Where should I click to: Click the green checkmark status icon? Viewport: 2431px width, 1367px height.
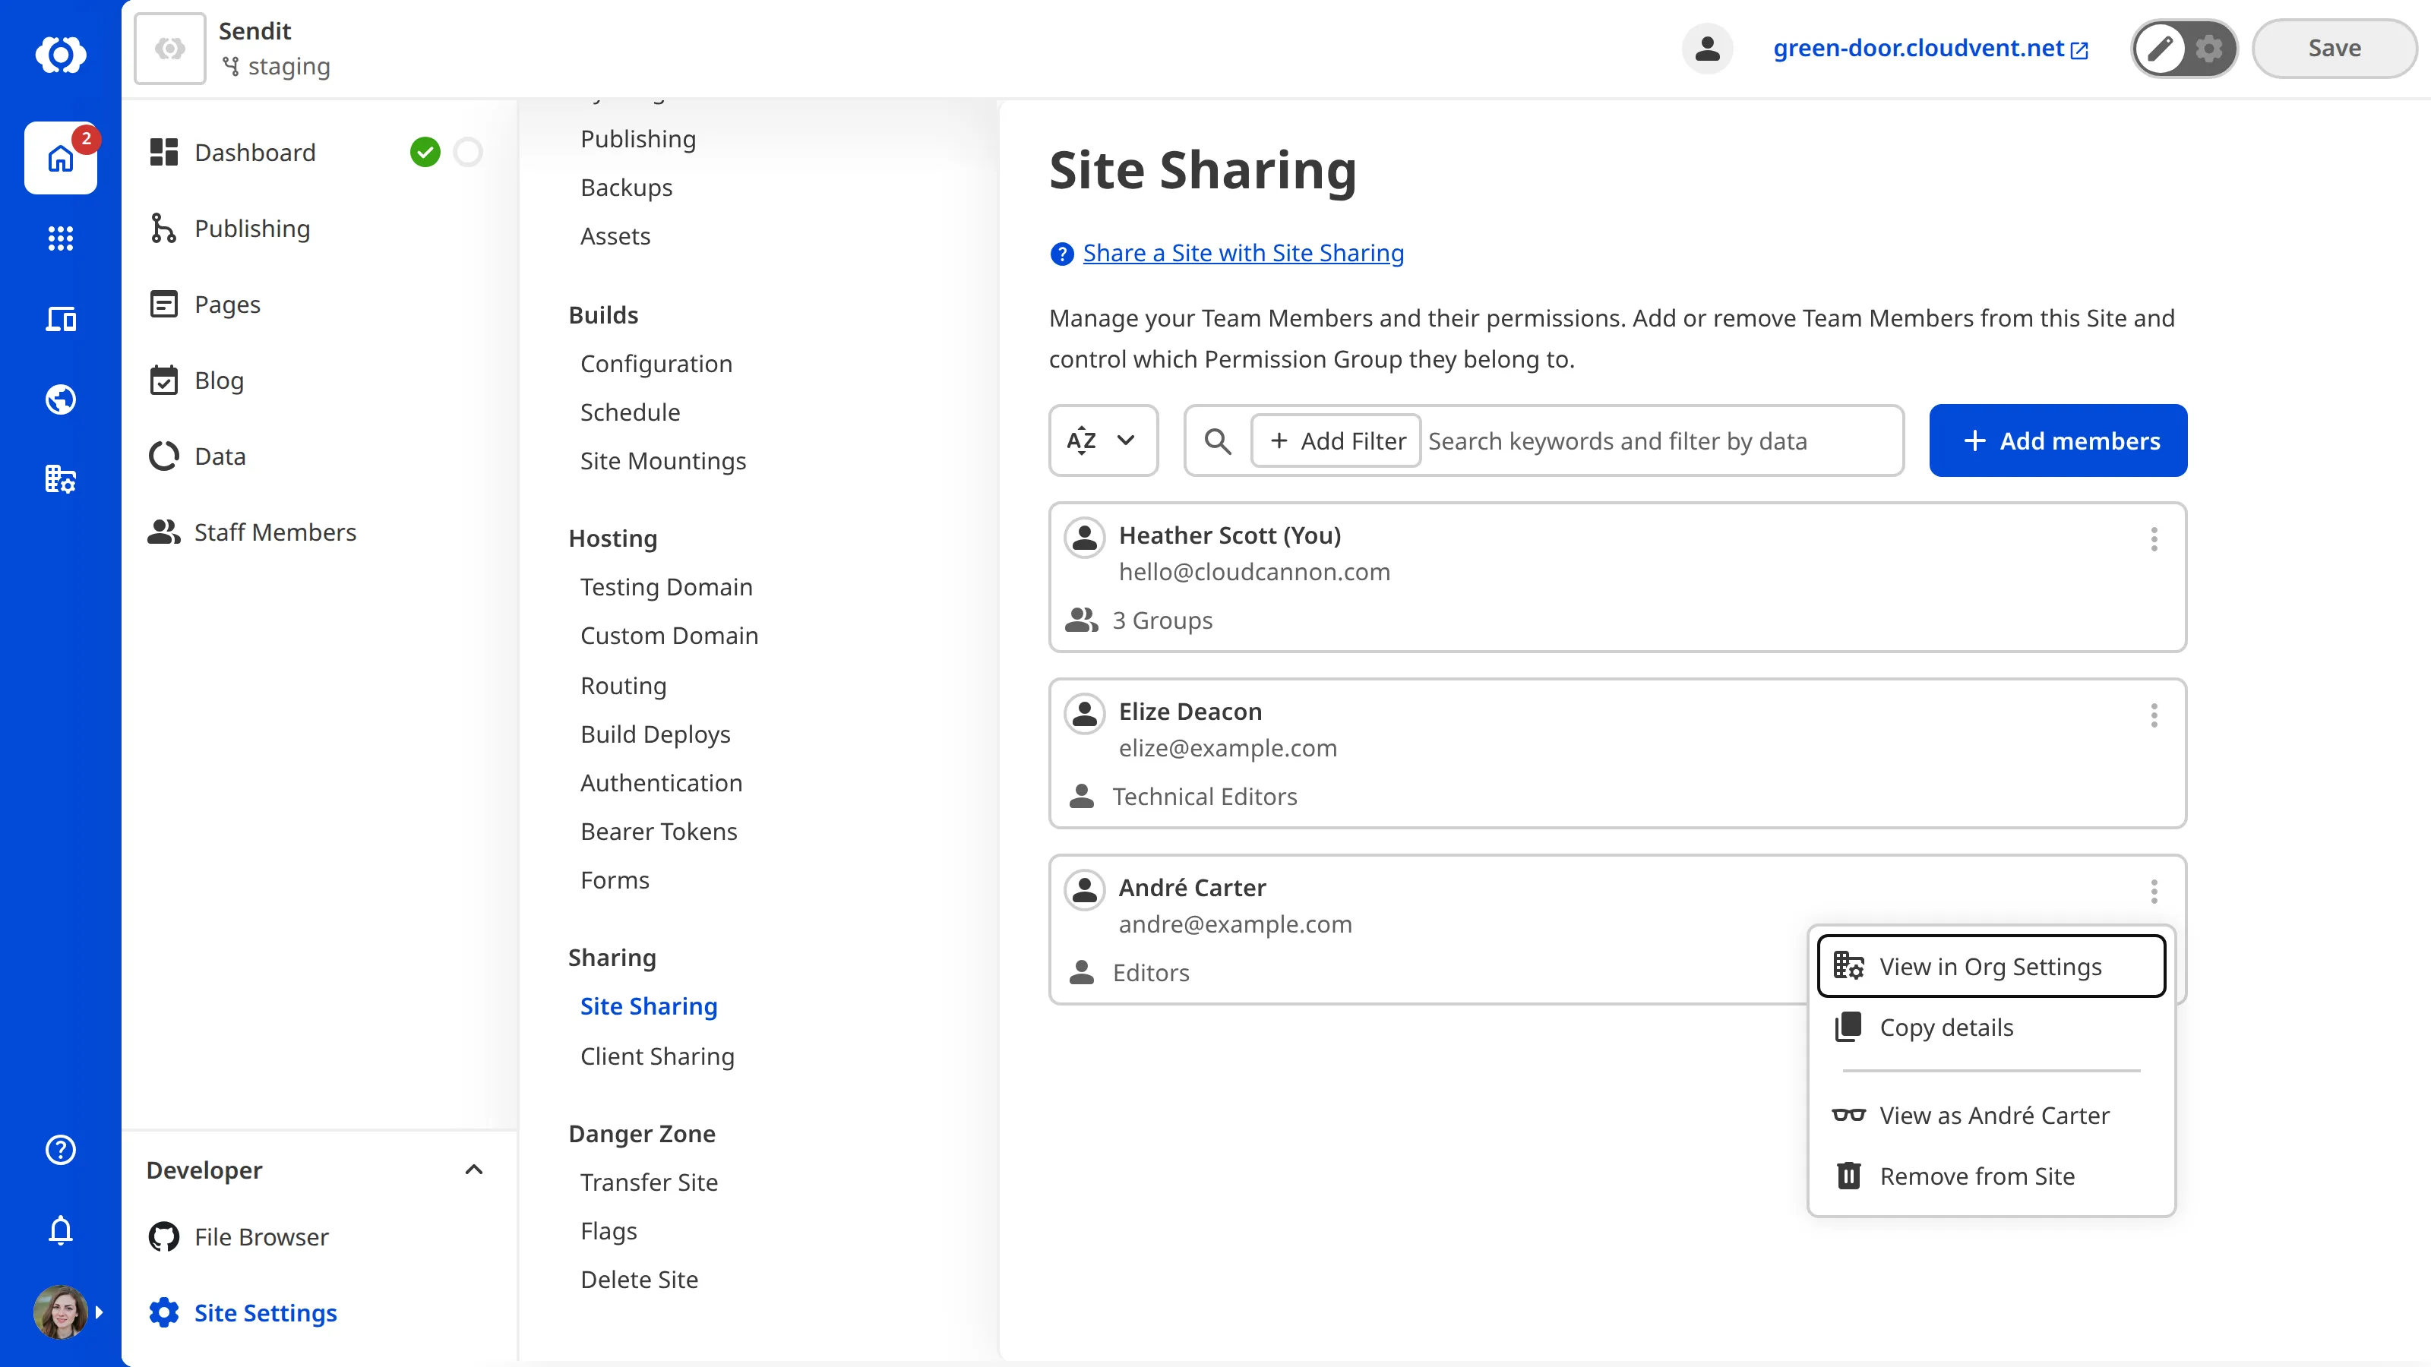(425, 152)
